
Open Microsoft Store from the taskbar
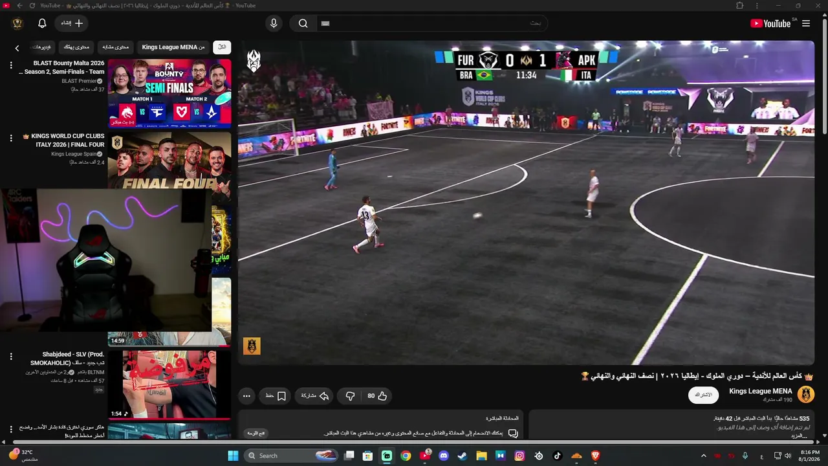(367, 456)
